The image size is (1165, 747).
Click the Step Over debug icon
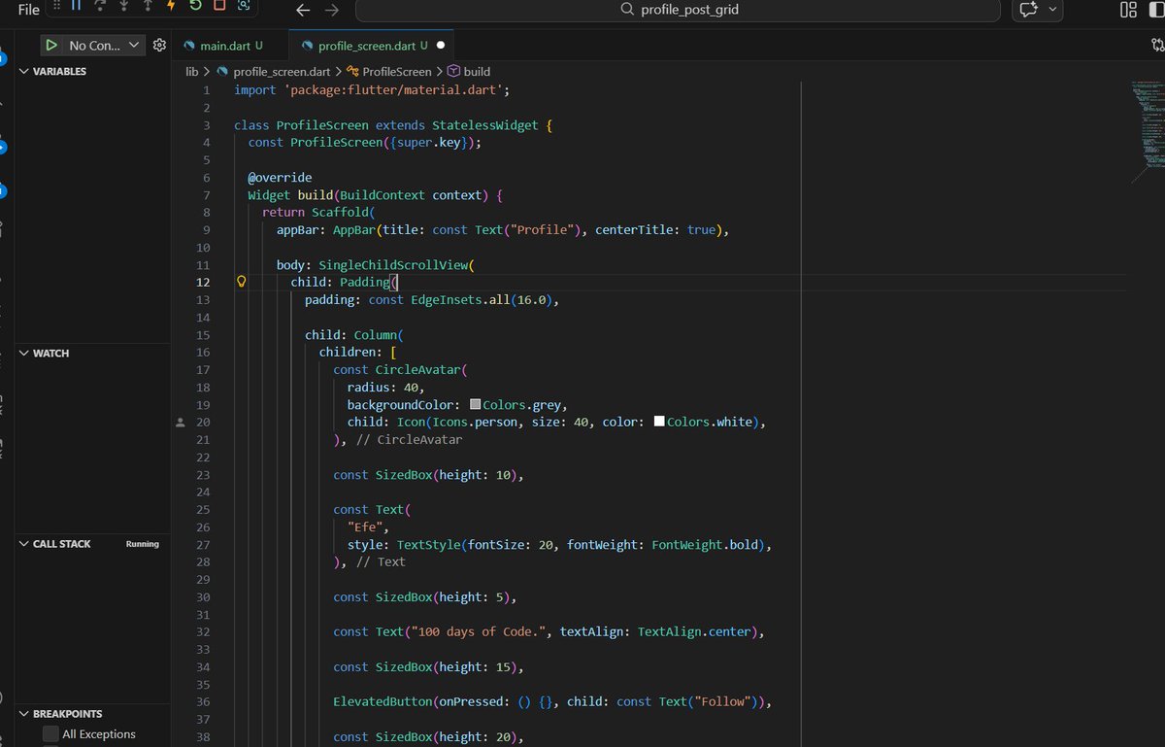100,6
